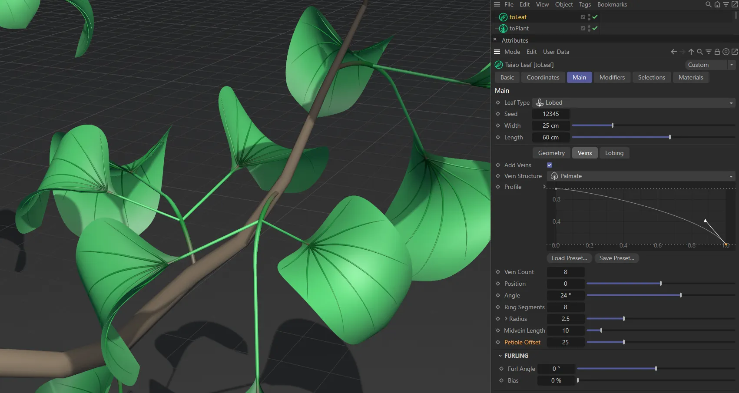Disable the Add Veins checkbox
This screenshot has width=739, height=393.
pos(549,165)
